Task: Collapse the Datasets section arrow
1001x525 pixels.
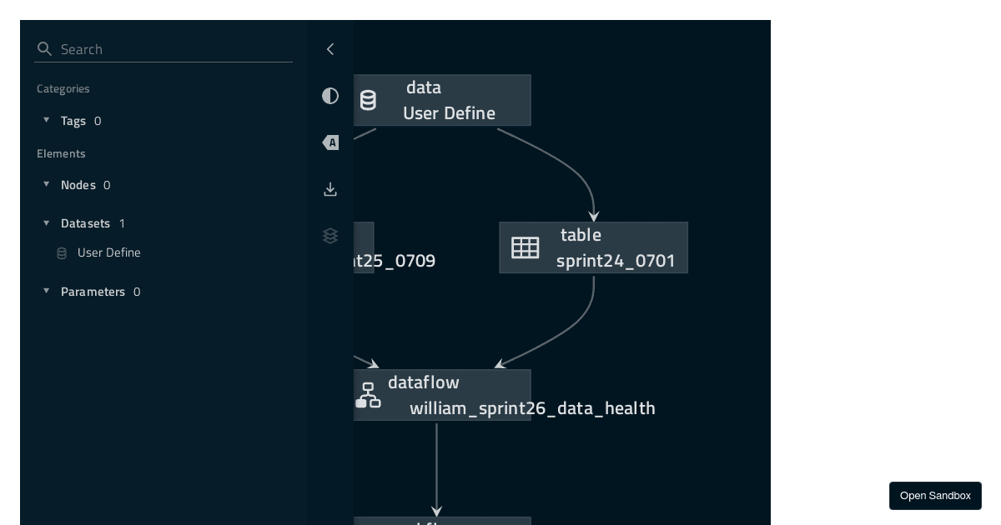Action: 47,222
